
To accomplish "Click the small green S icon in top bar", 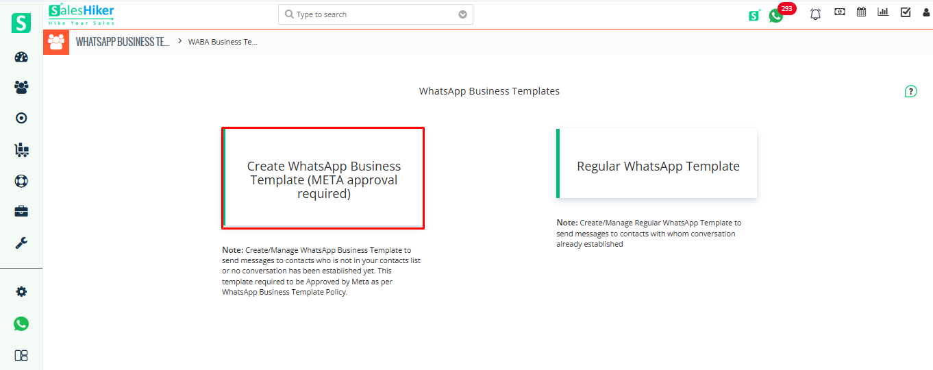I will pos(754,15).
